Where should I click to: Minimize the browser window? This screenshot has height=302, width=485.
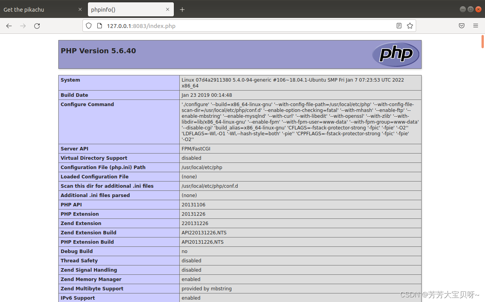pos(463,9)
